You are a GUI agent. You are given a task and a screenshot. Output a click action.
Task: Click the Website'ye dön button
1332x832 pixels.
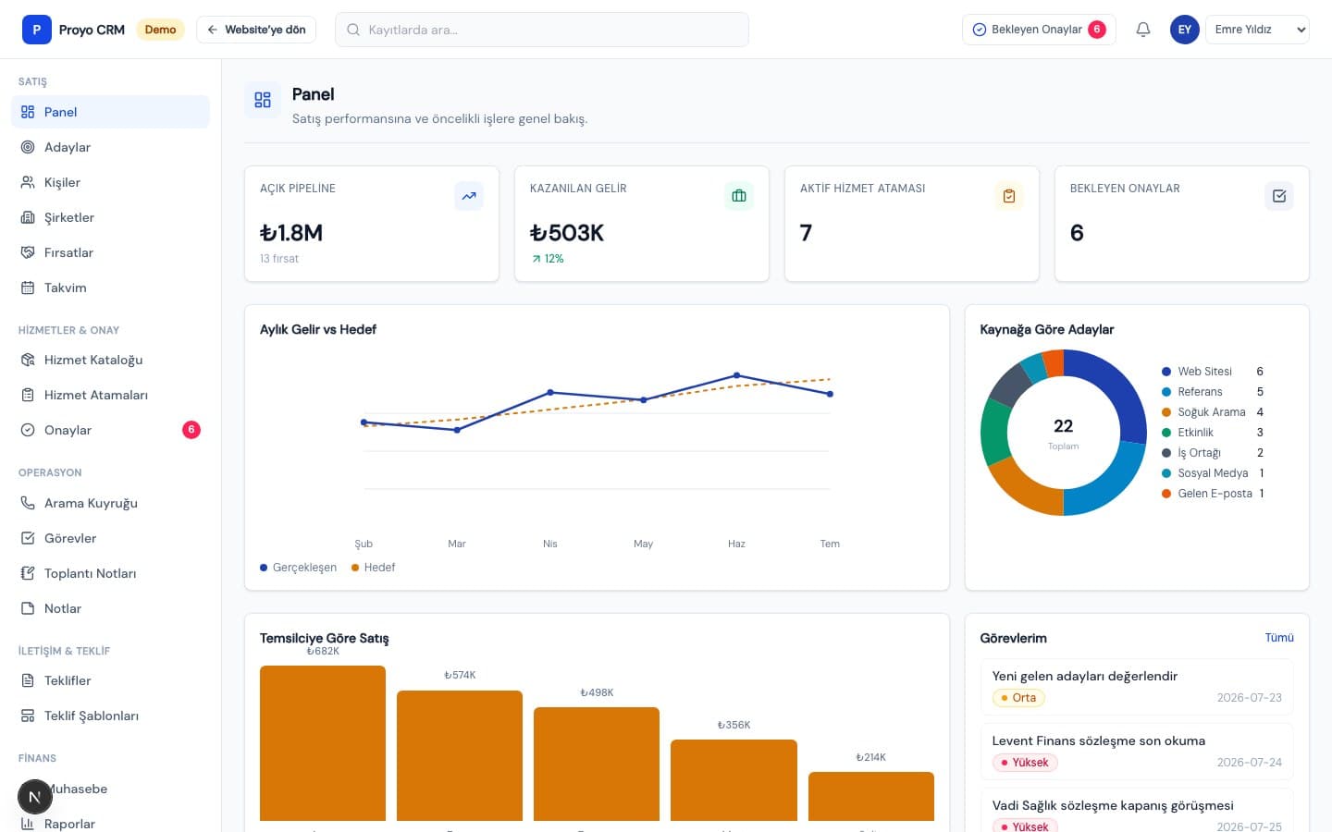coord(256,30)
